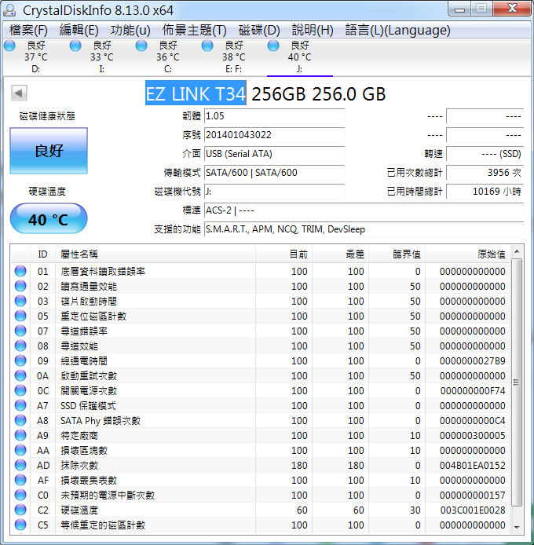Click status icon of attribute 0A row
534x545 pixels.
pos(20,375)
